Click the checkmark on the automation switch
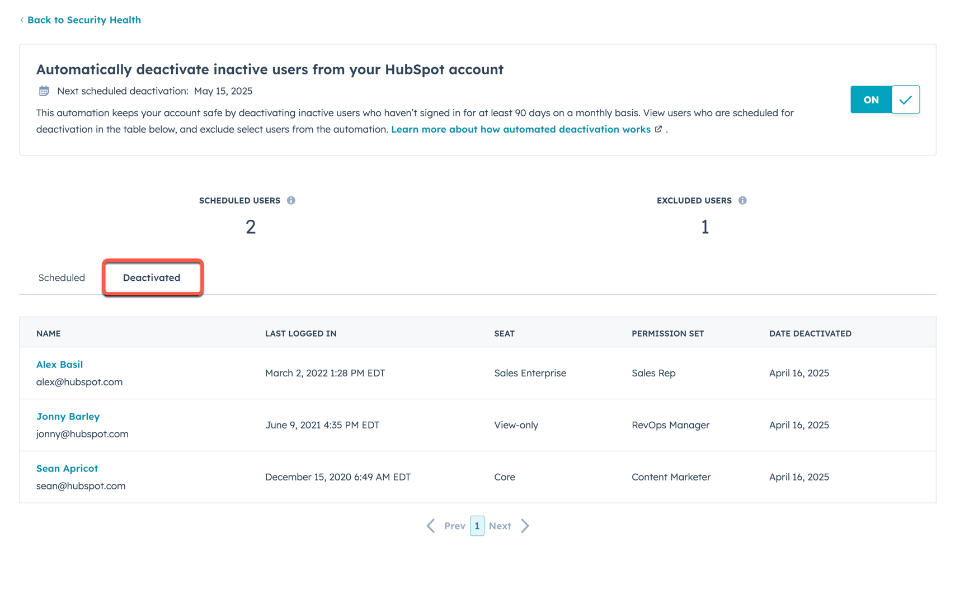 pos(906,100)
